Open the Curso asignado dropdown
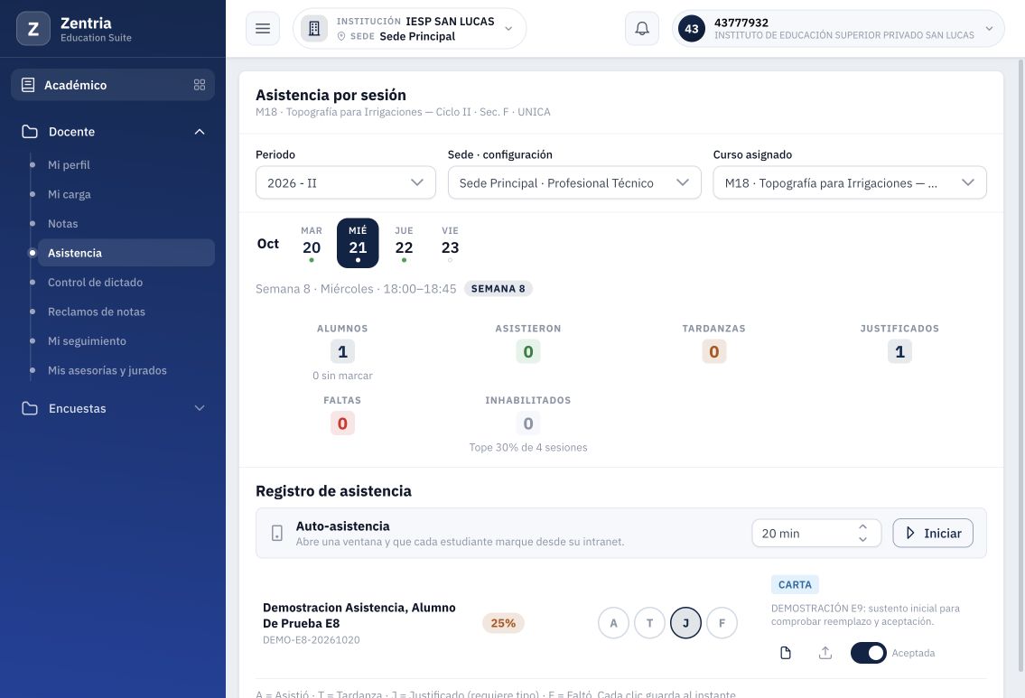Viewport: 1025px width, 698px height. click(x=850, y=183)
